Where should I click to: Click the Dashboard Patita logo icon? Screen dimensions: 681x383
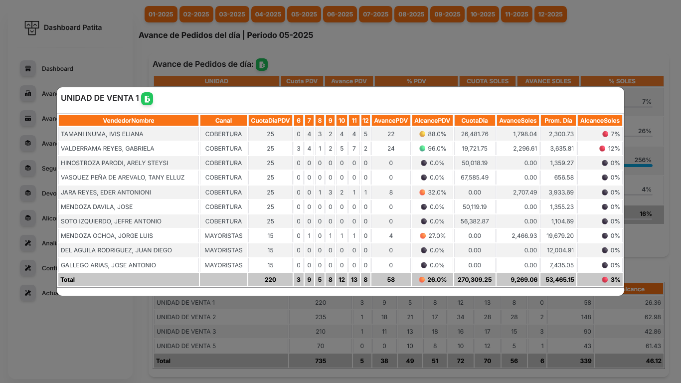point(31,27)
